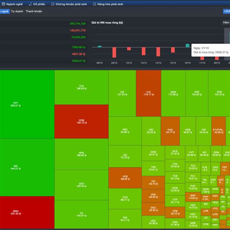Open the Thanh khoản tab
Viewport: 230px width, 230px height.
coord(34,11)
